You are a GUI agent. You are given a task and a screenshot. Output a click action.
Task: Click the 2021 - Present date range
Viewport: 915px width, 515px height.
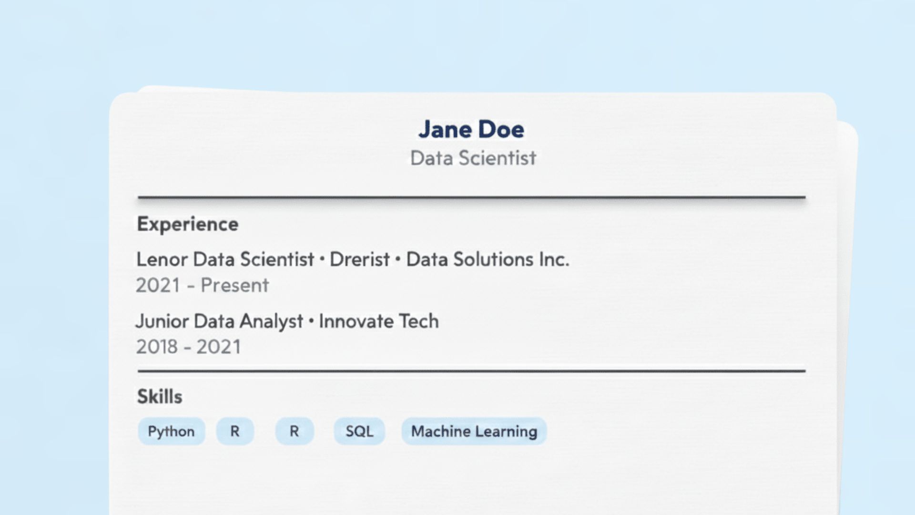203,285
